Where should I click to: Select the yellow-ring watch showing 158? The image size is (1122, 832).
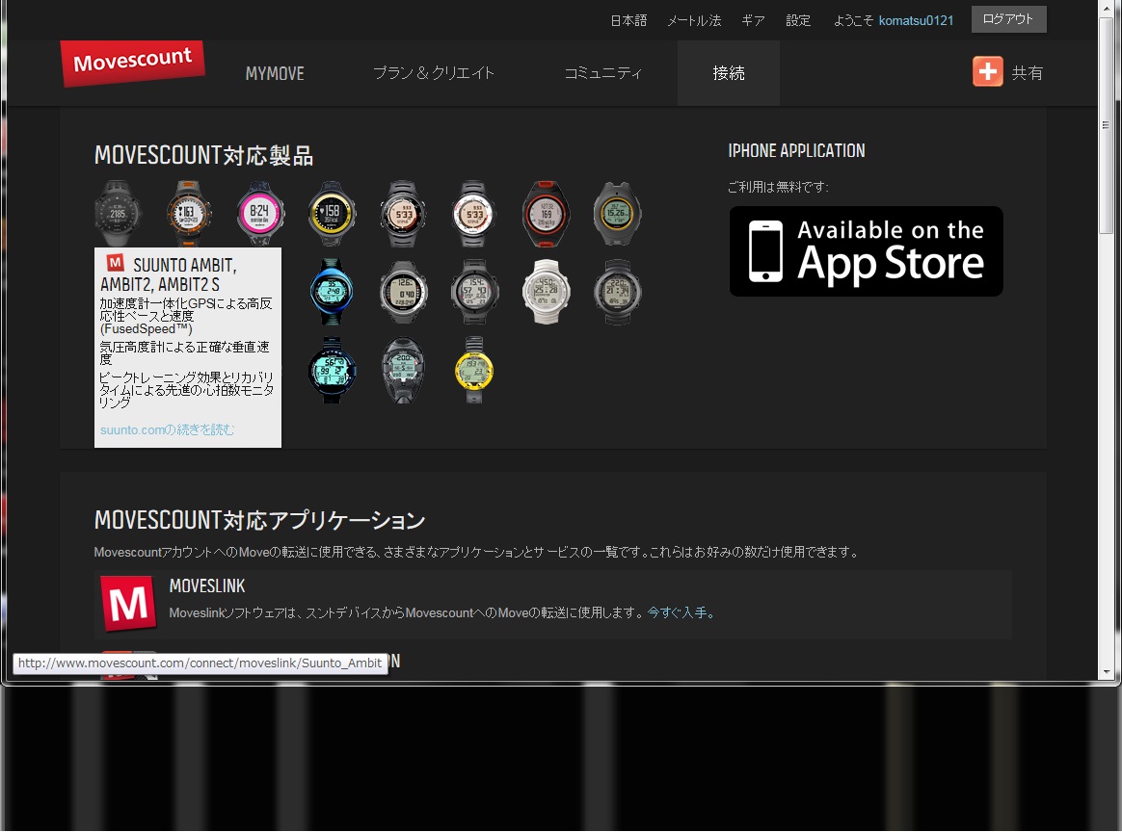click(x=332, y=213)
